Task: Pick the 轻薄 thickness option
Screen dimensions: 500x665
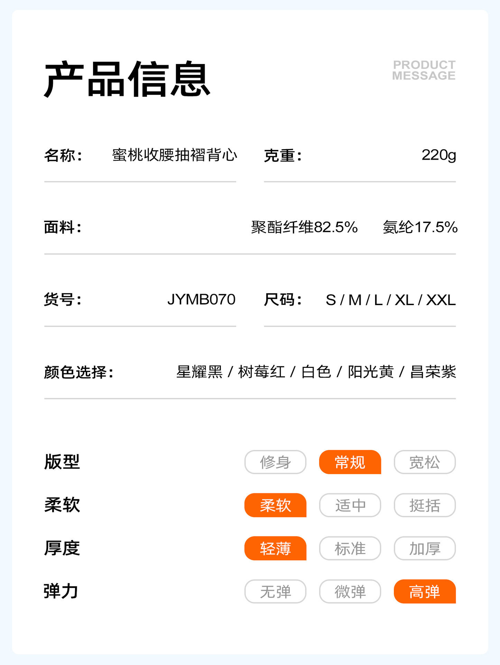Action: point(275,548)
